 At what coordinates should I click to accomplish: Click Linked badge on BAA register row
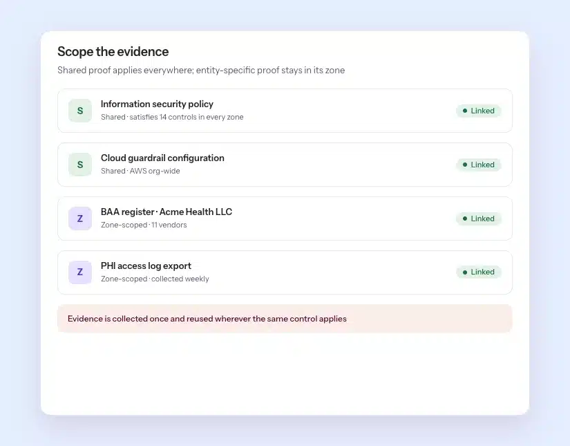point(478,219)
